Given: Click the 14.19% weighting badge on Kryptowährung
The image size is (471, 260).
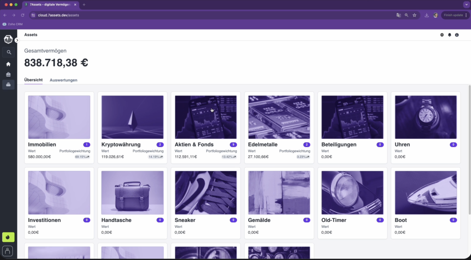Looking at the screenshot, I should pos(155,157).
